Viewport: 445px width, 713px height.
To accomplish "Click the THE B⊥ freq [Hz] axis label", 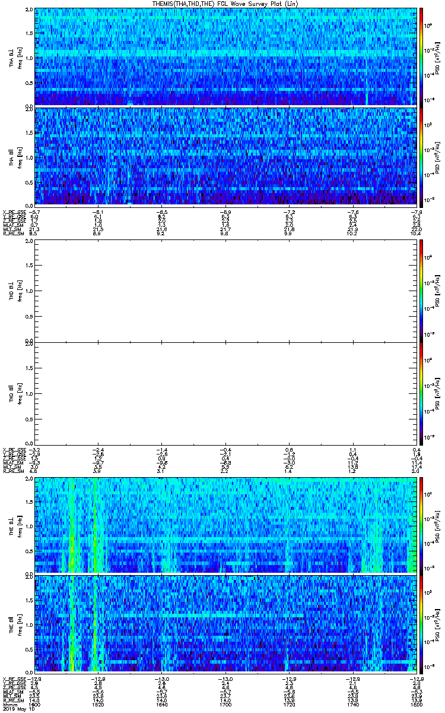I will pos(19,525).
